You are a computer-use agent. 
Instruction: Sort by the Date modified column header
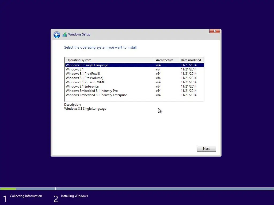pos(191,60)
